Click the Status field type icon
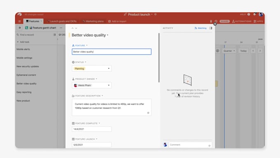Screen dimensions: 280x158 (x=73, y=62)
